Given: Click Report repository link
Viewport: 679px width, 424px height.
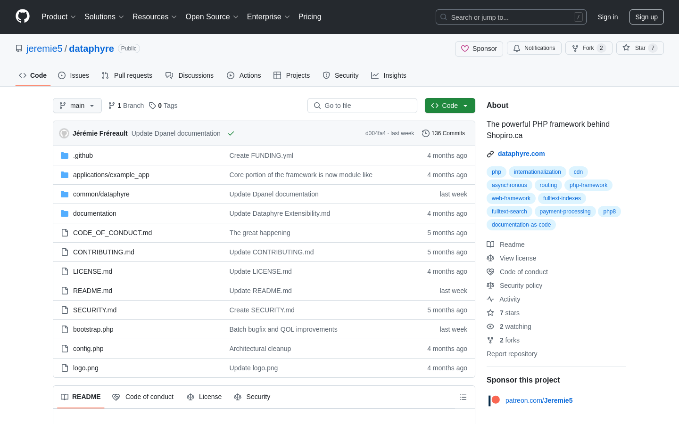Looking at the screenshot, I should [512, 354].
